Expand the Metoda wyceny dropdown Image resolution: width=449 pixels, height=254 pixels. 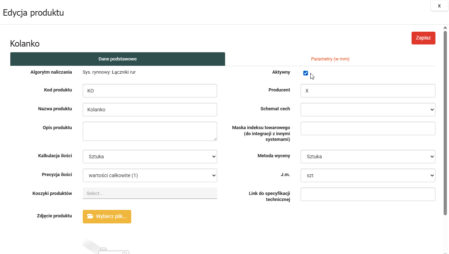click(368, 157)
